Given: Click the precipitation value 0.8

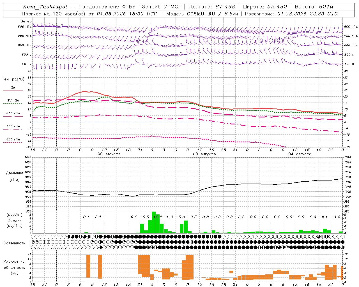Looking at the screenshot, I should pyautogui.click(x=217, y=217).
